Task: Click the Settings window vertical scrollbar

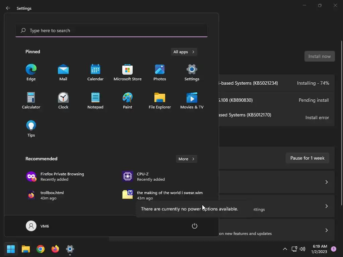Action: (x=341, y=123)
